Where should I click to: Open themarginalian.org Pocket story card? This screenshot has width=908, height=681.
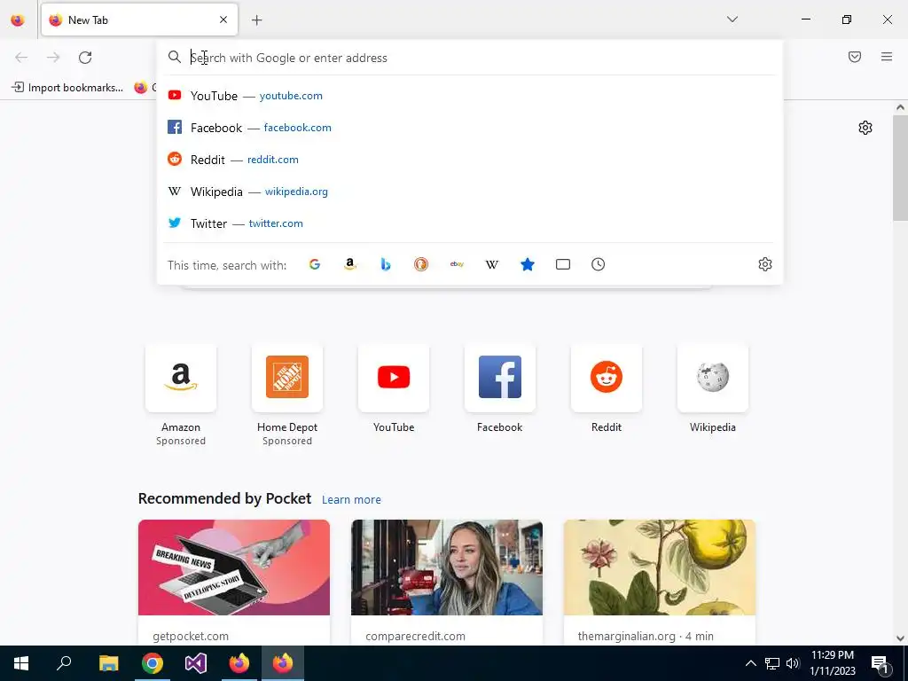point(660,582)
